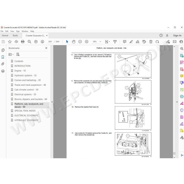The image size is (184, 184).
Task: Open the Contents bookmark
Action: tap(19, 61)
